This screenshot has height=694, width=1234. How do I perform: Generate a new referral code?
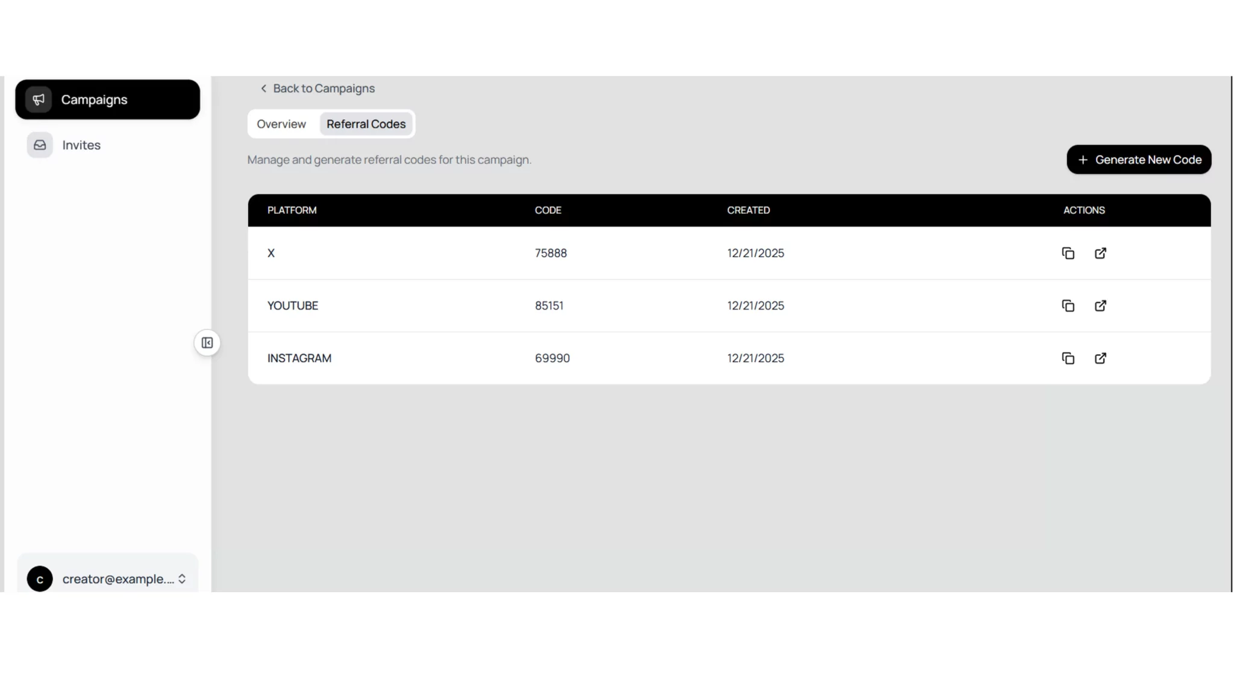point(1138,160)
